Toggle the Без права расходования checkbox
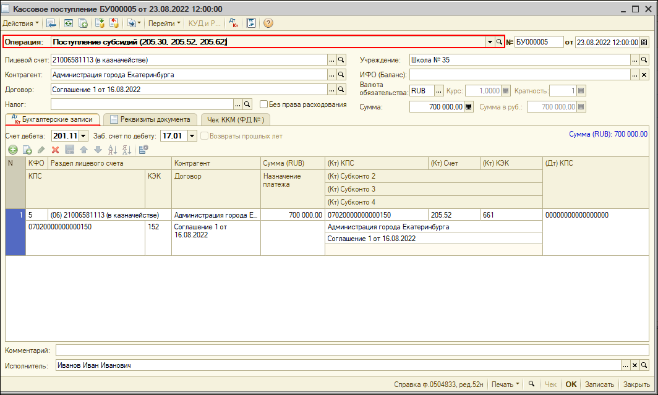 coord(263,104)
